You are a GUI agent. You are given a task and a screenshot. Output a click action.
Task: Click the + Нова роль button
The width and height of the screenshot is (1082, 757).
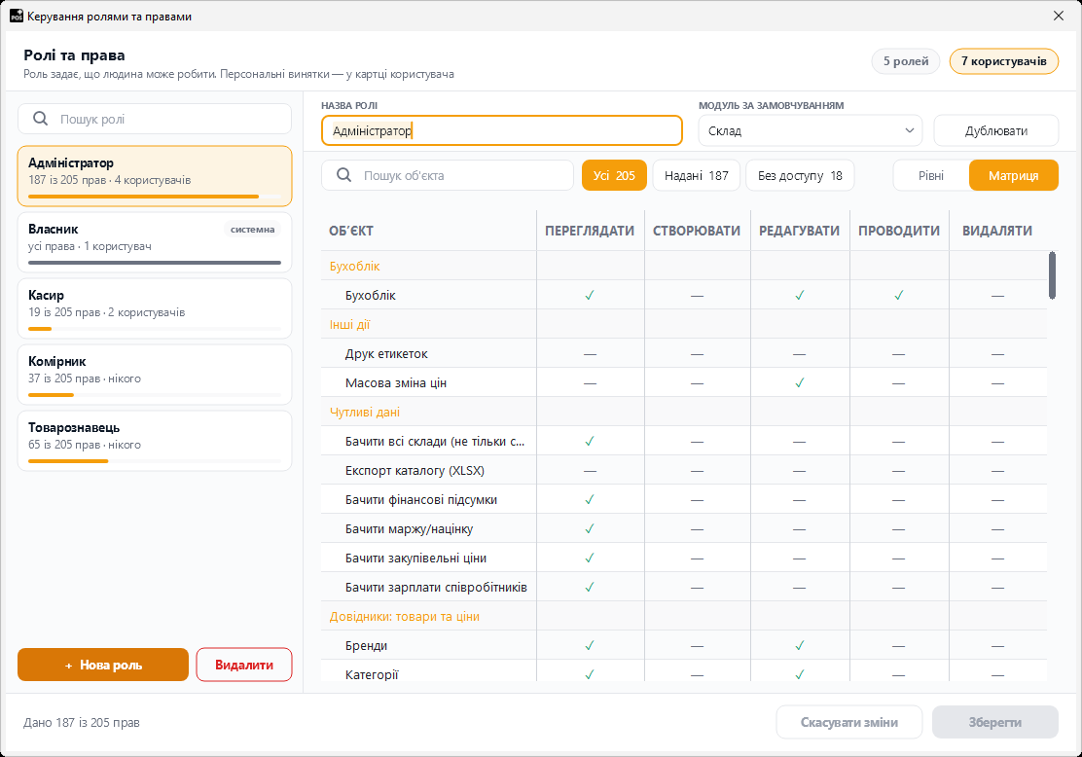(x=103, y=665)
